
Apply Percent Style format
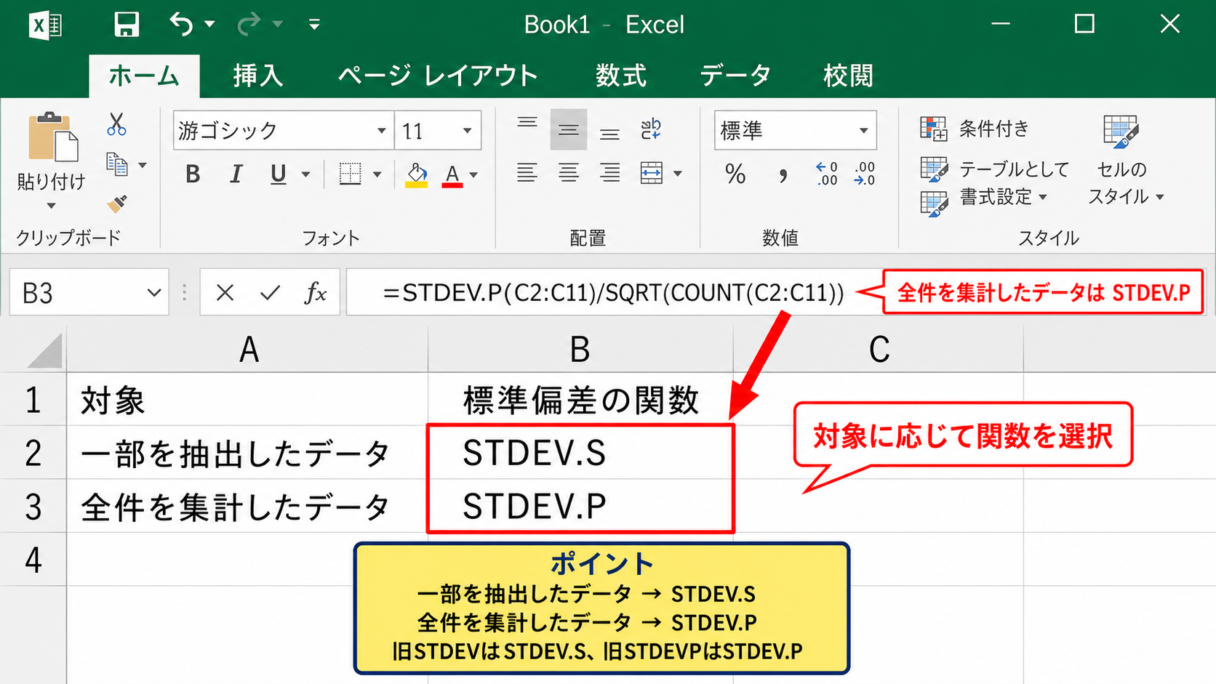pos(735,174)
